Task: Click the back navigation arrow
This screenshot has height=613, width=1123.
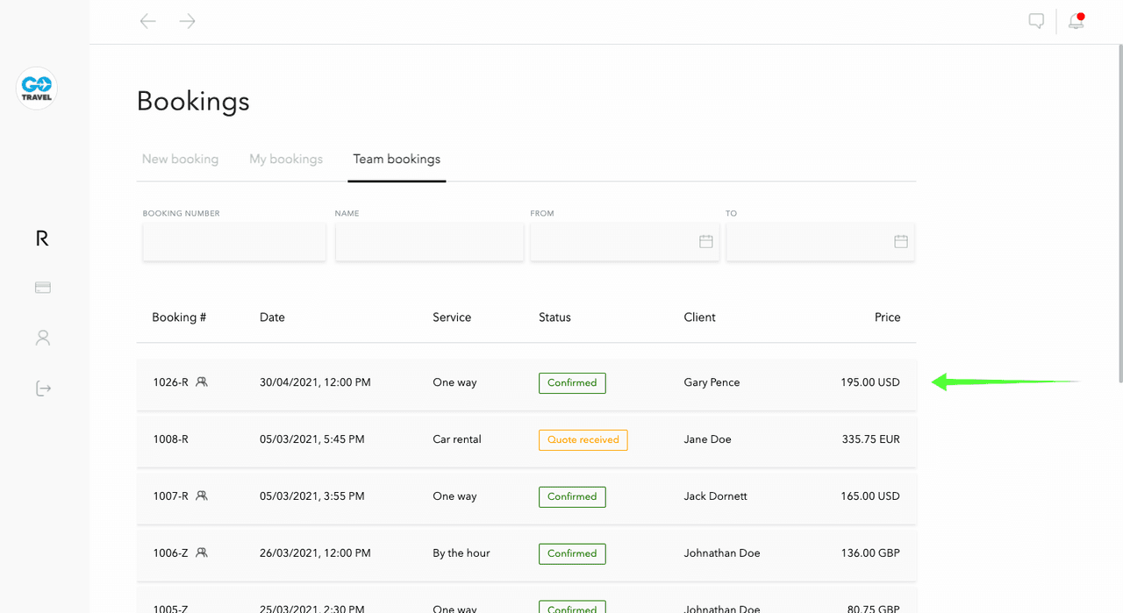Action: point(148,21)
